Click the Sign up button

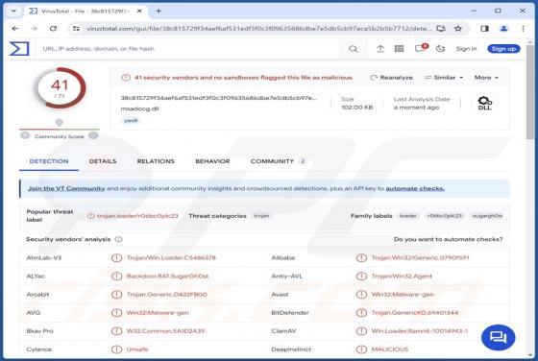coord(503,49)
